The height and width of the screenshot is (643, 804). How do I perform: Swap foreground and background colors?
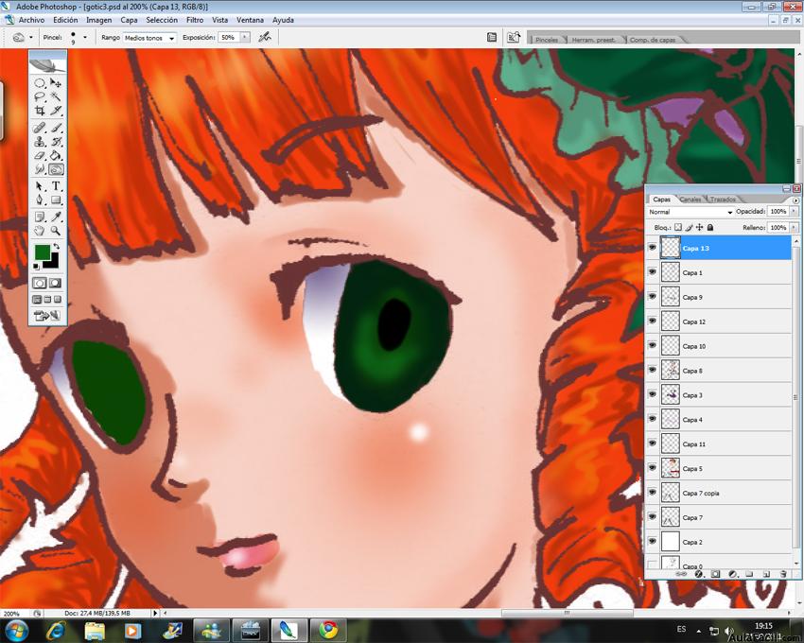(56, 247)
